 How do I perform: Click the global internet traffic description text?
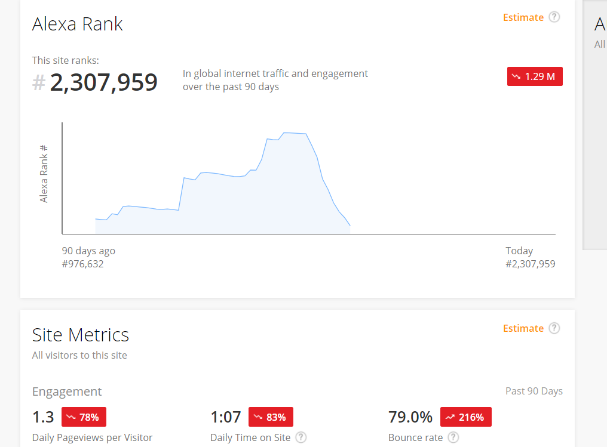point(275,80)
